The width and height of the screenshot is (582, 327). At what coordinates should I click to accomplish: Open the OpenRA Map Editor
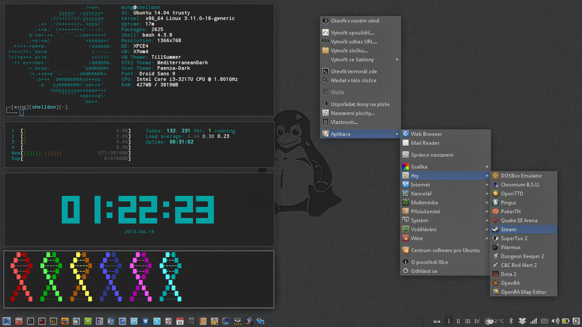click(x=524, y=292)
